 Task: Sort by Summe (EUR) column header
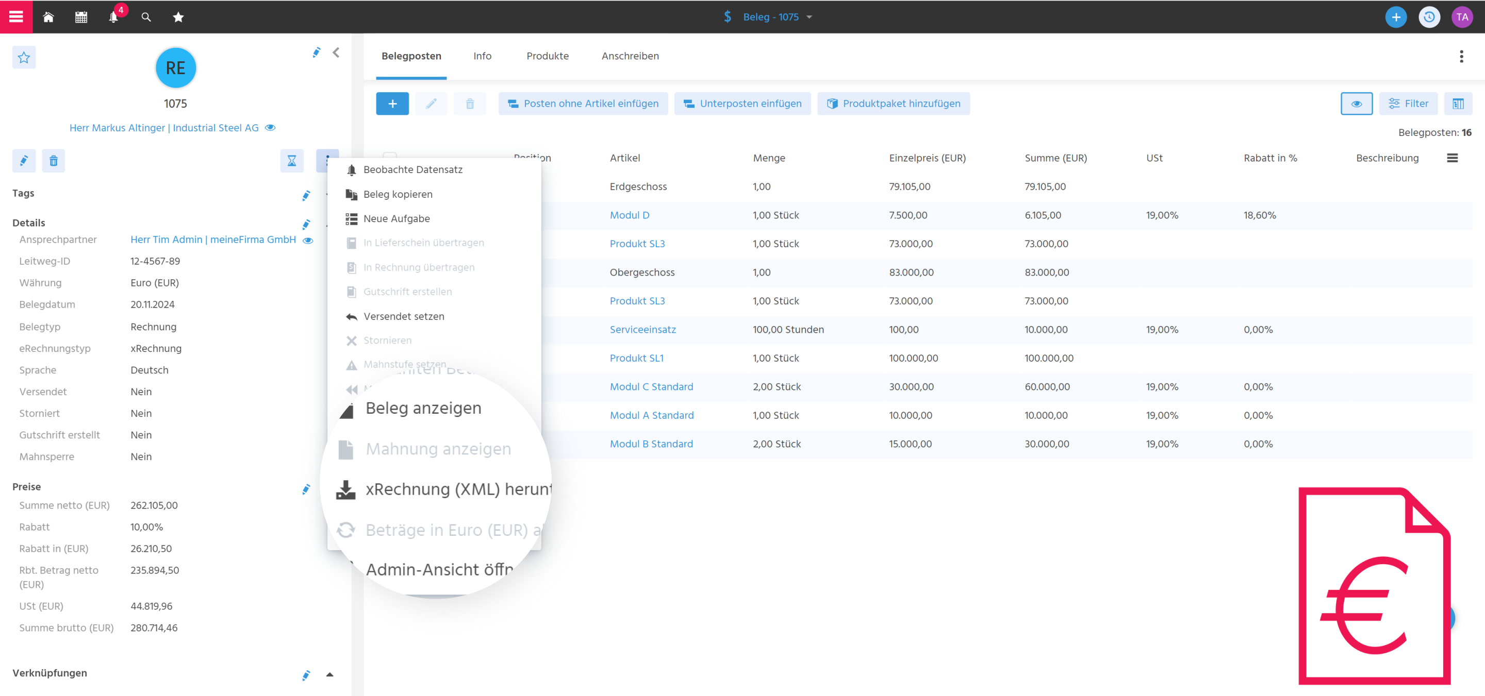coord(1055,158)
